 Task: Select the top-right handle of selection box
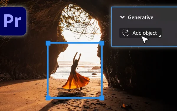point(102,43)
